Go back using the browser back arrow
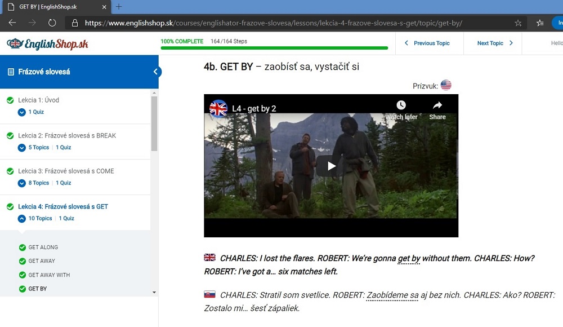 pyautogui.click(x=12, y=23)
